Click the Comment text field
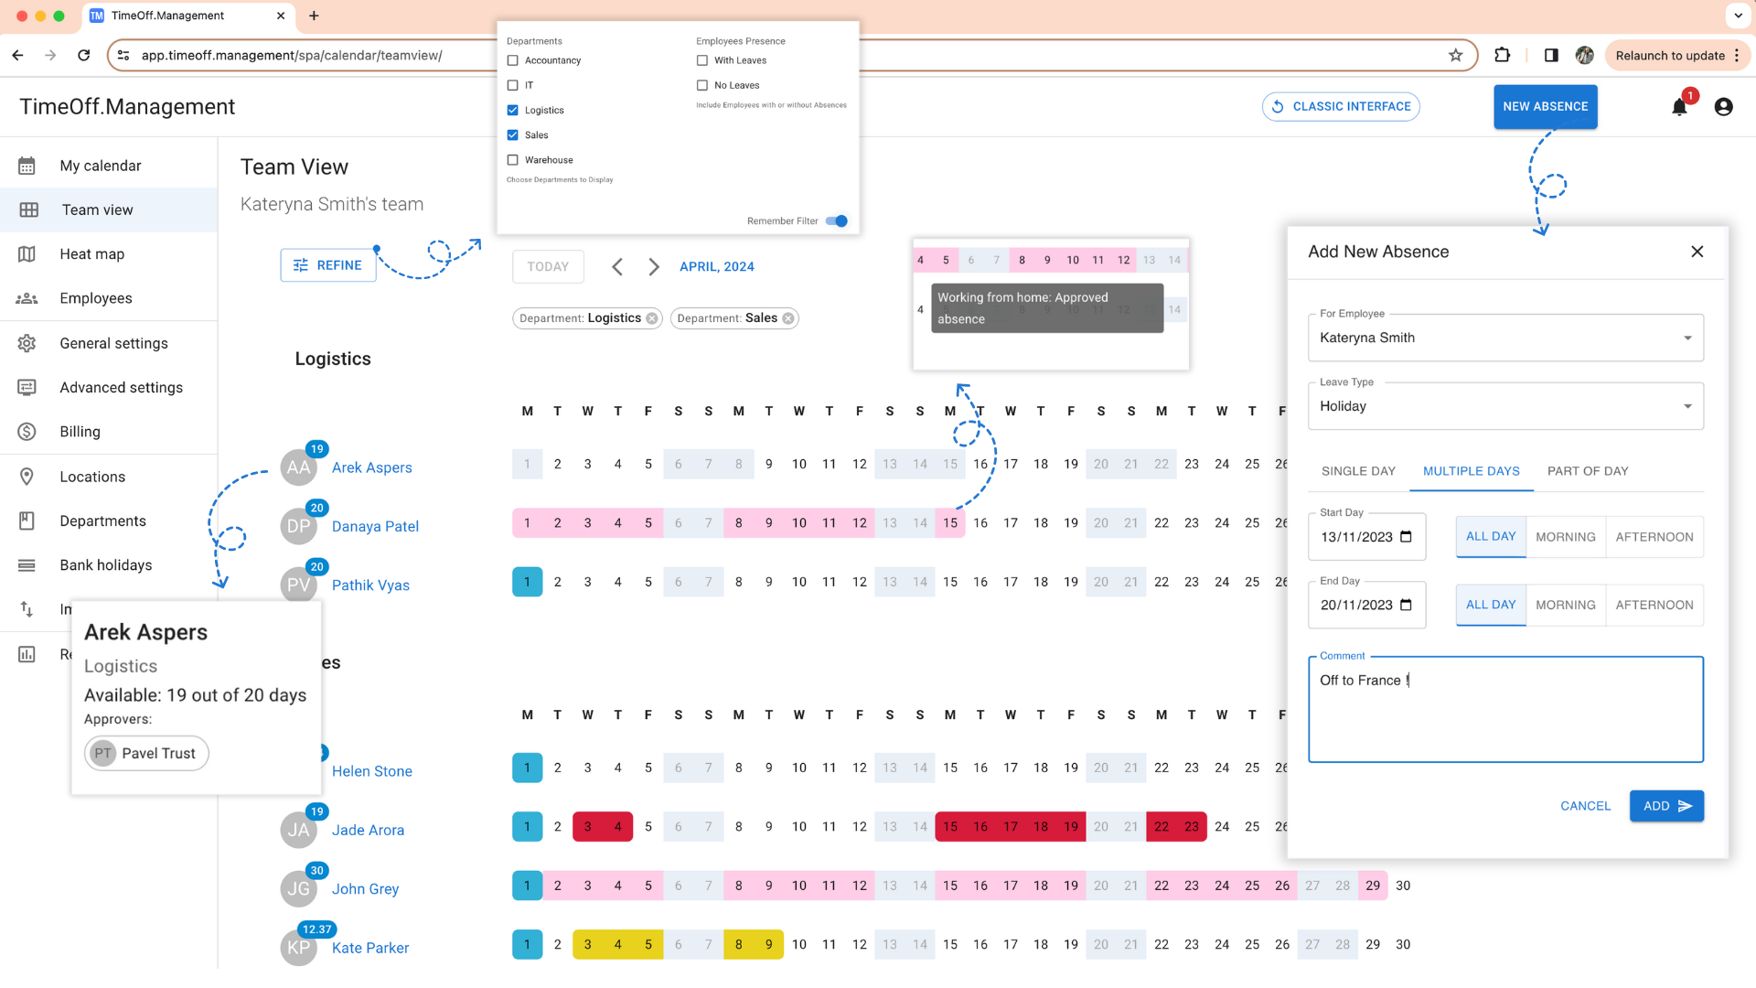This screenshot has height=988, width=1756. pyautogui.click(x=1505, y=709)
